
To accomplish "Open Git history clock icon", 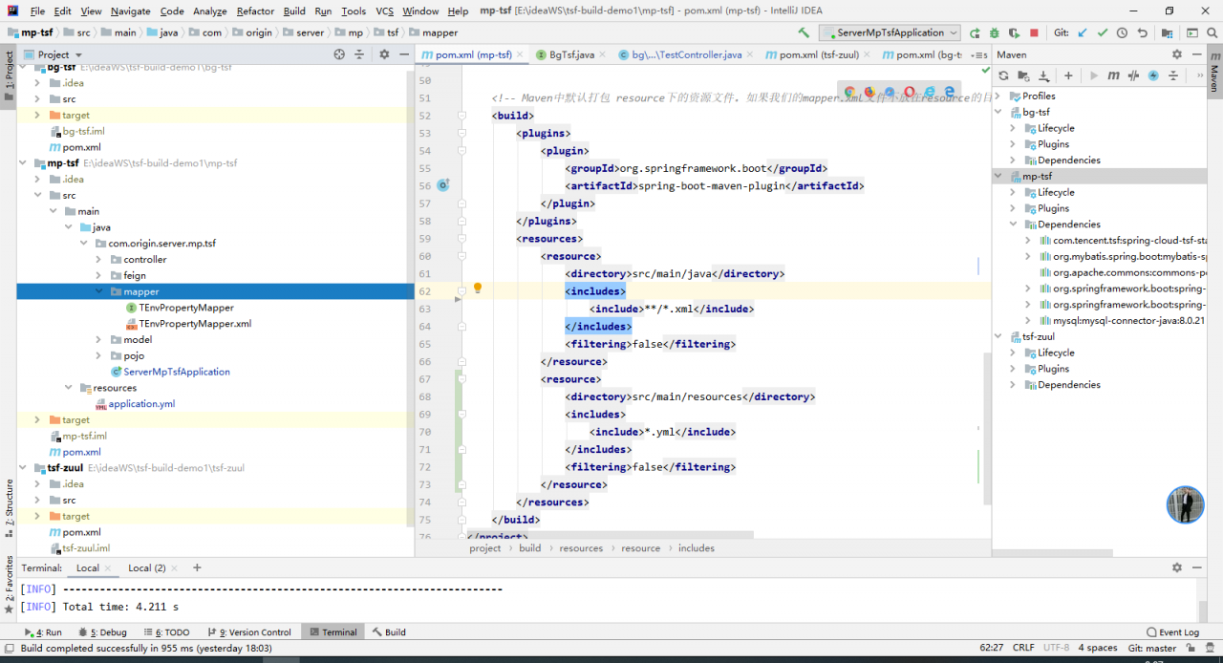I will coord(1123,32).
